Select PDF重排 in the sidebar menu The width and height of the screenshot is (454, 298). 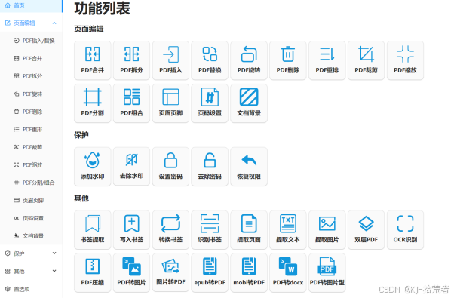(31, 129)
